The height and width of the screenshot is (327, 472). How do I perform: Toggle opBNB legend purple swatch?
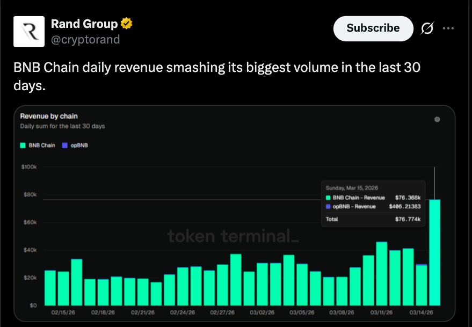point(65,146)
